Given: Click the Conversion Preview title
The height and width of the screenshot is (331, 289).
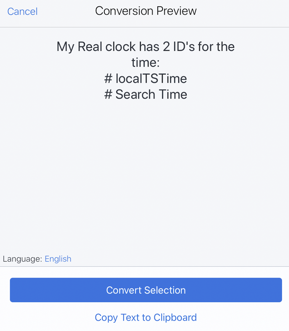Looking at the screenshot, I should click(x=146, y=11).
